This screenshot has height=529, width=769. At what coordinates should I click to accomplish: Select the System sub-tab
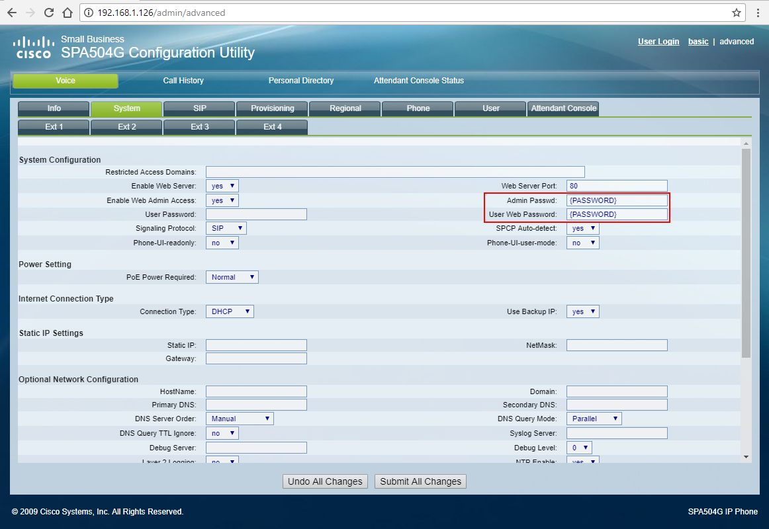point(126,108)
